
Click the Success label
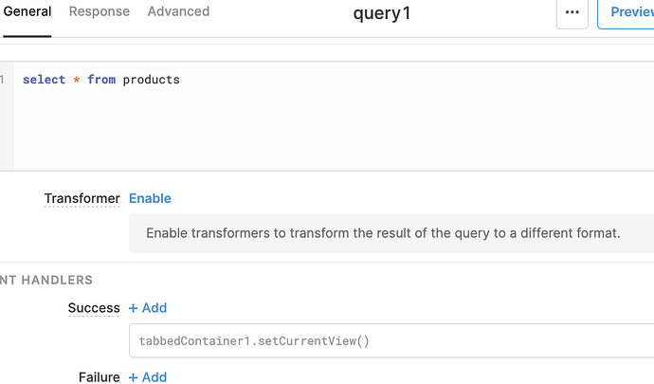[x=94, y=307]
